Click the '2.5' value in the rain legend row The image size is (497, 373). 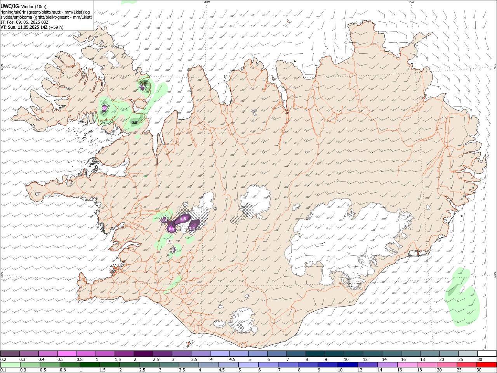click(142, 370)
